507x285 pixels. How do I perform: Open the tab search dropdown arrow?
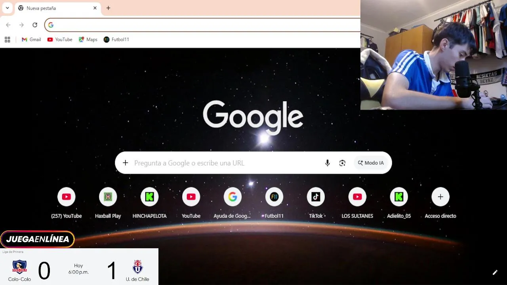tap(7, 8)
